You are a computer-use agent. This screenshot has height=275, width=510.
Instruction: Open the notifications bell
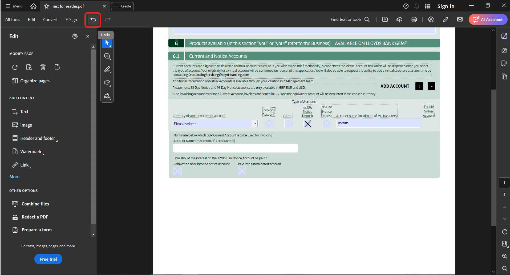pyautogui.click(x=417, y=6)
